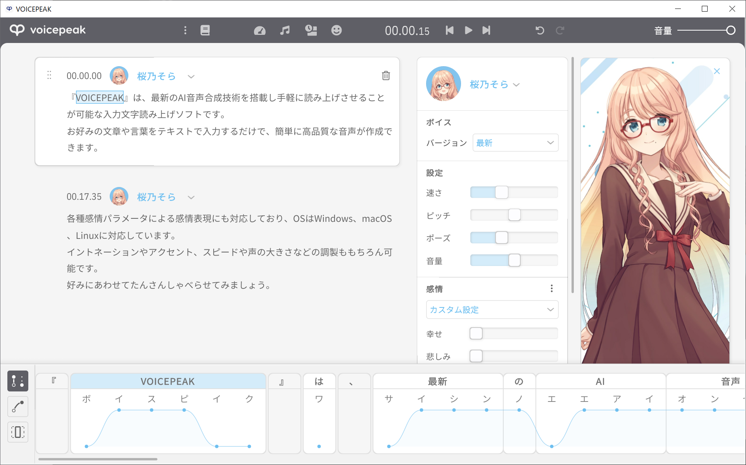Delete the first text block with the trash icon
This screenshot has width=746, height=465.
[386, 75]
